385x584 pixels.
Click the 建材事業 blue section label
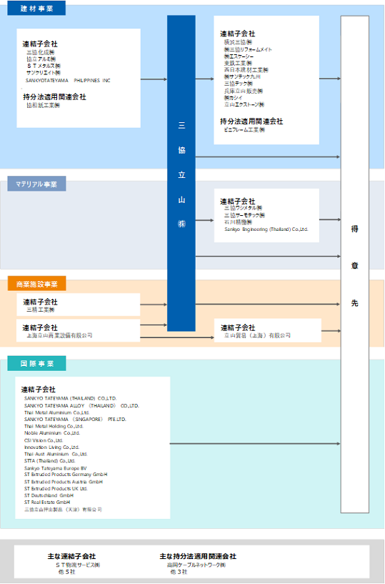pyautogui.click(x=36, y=8)
